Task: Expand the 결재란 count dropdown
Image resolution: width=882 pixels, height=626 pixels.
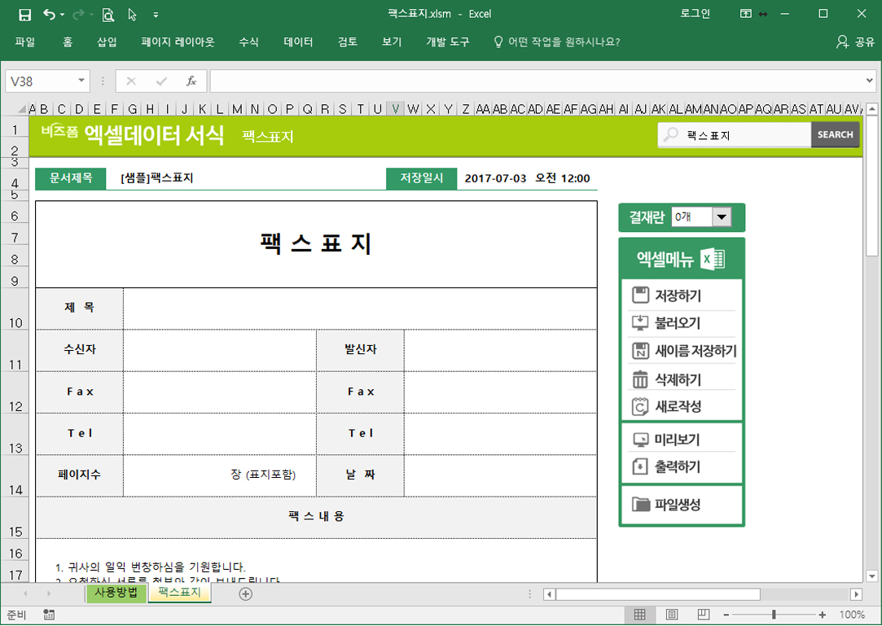Action: [722, 217]
